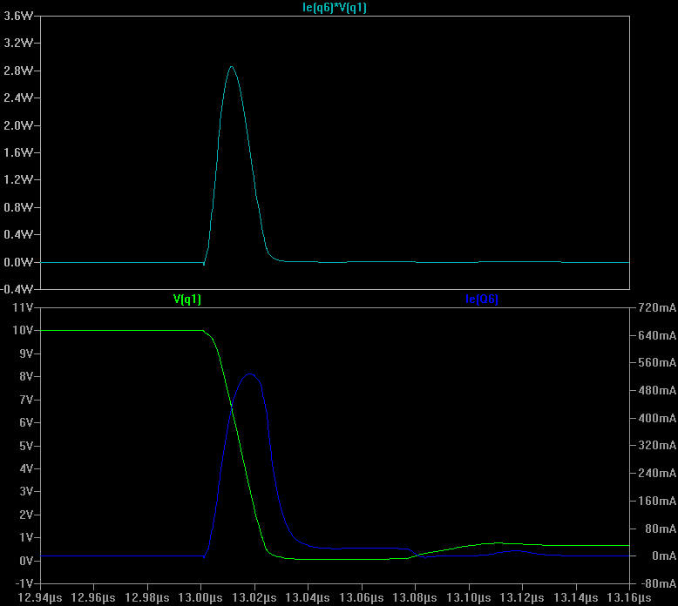Click the 3.2W power axis label
The height and width of the screenshot is (606, 678).
[x=17, y=43]
